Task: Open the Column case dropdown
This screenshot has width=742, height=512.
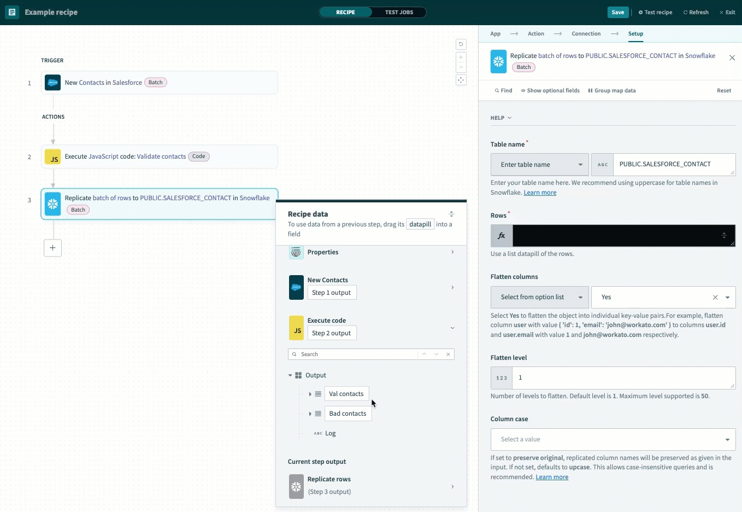Action: pos(613,439)
